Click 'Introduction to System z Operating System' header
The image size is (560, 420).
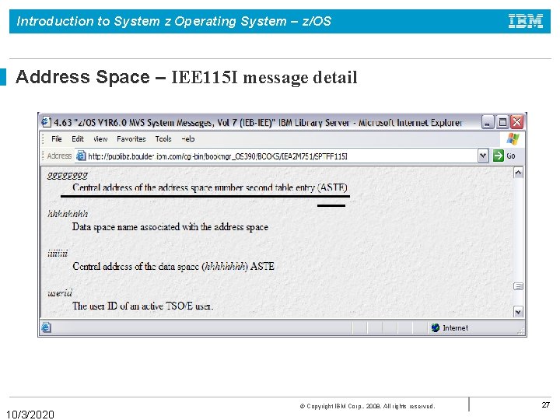173,21
